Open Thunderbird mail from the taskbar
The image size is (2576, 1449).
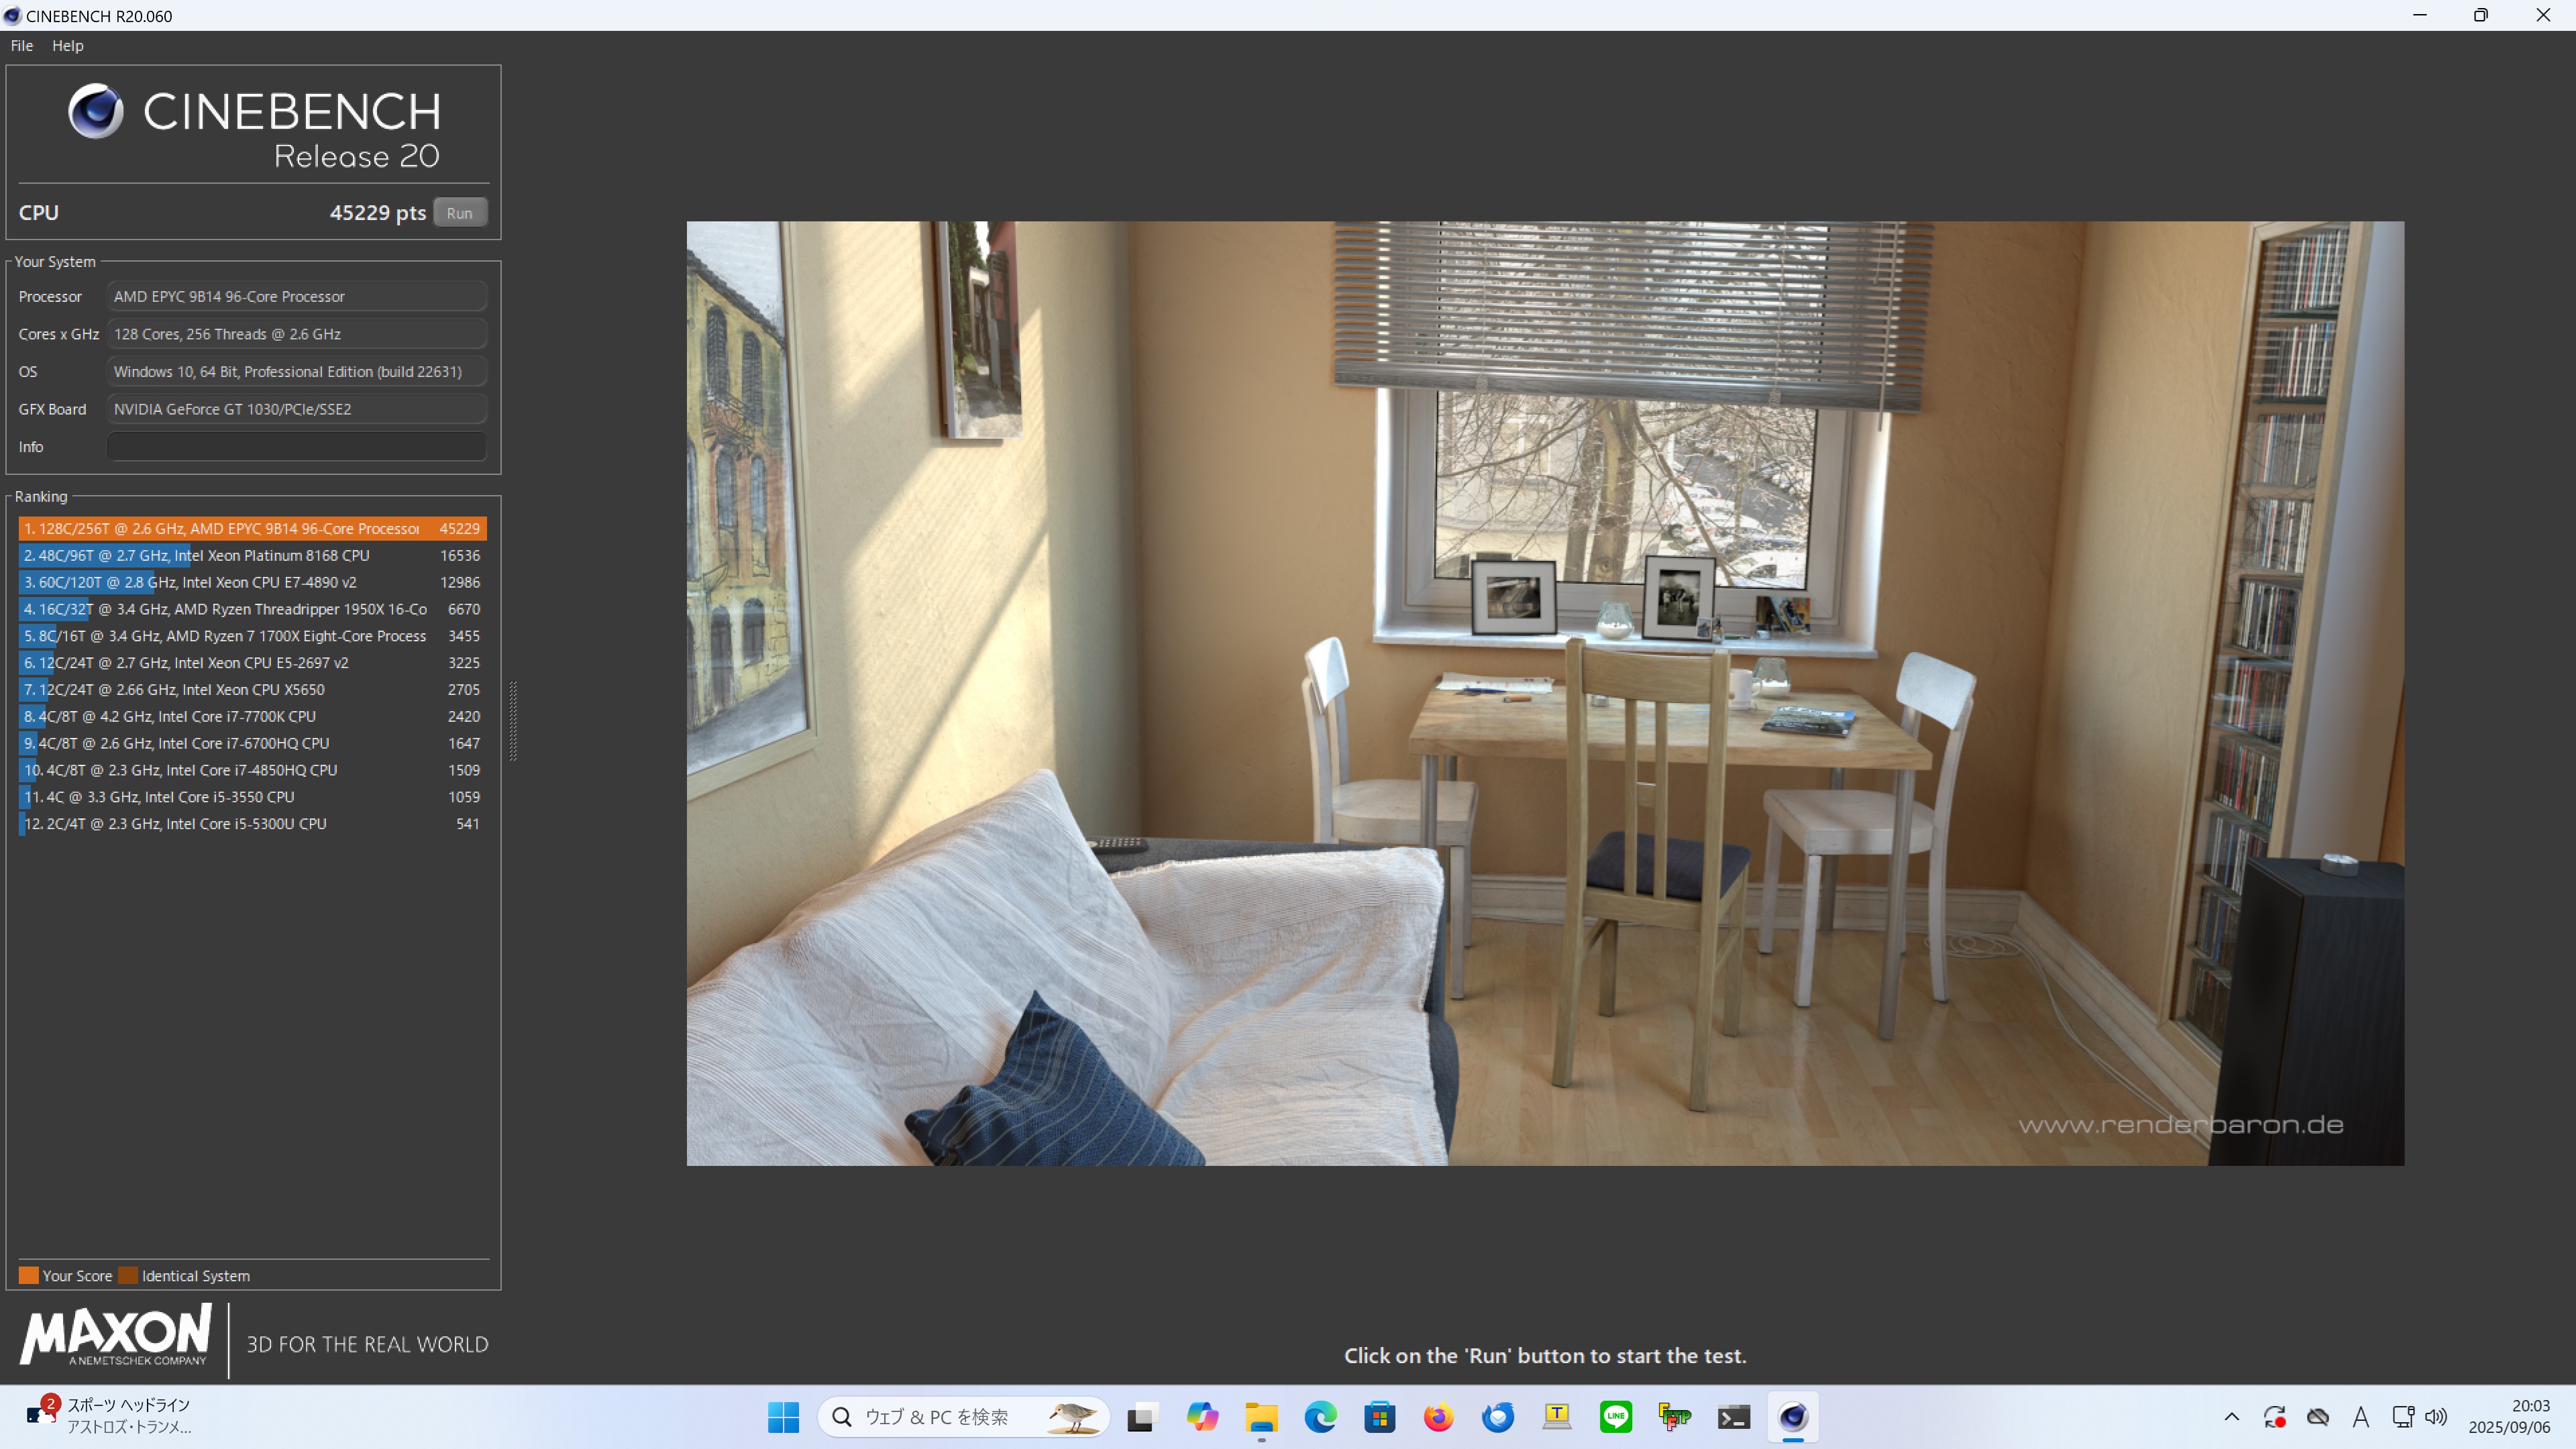1497,1417
